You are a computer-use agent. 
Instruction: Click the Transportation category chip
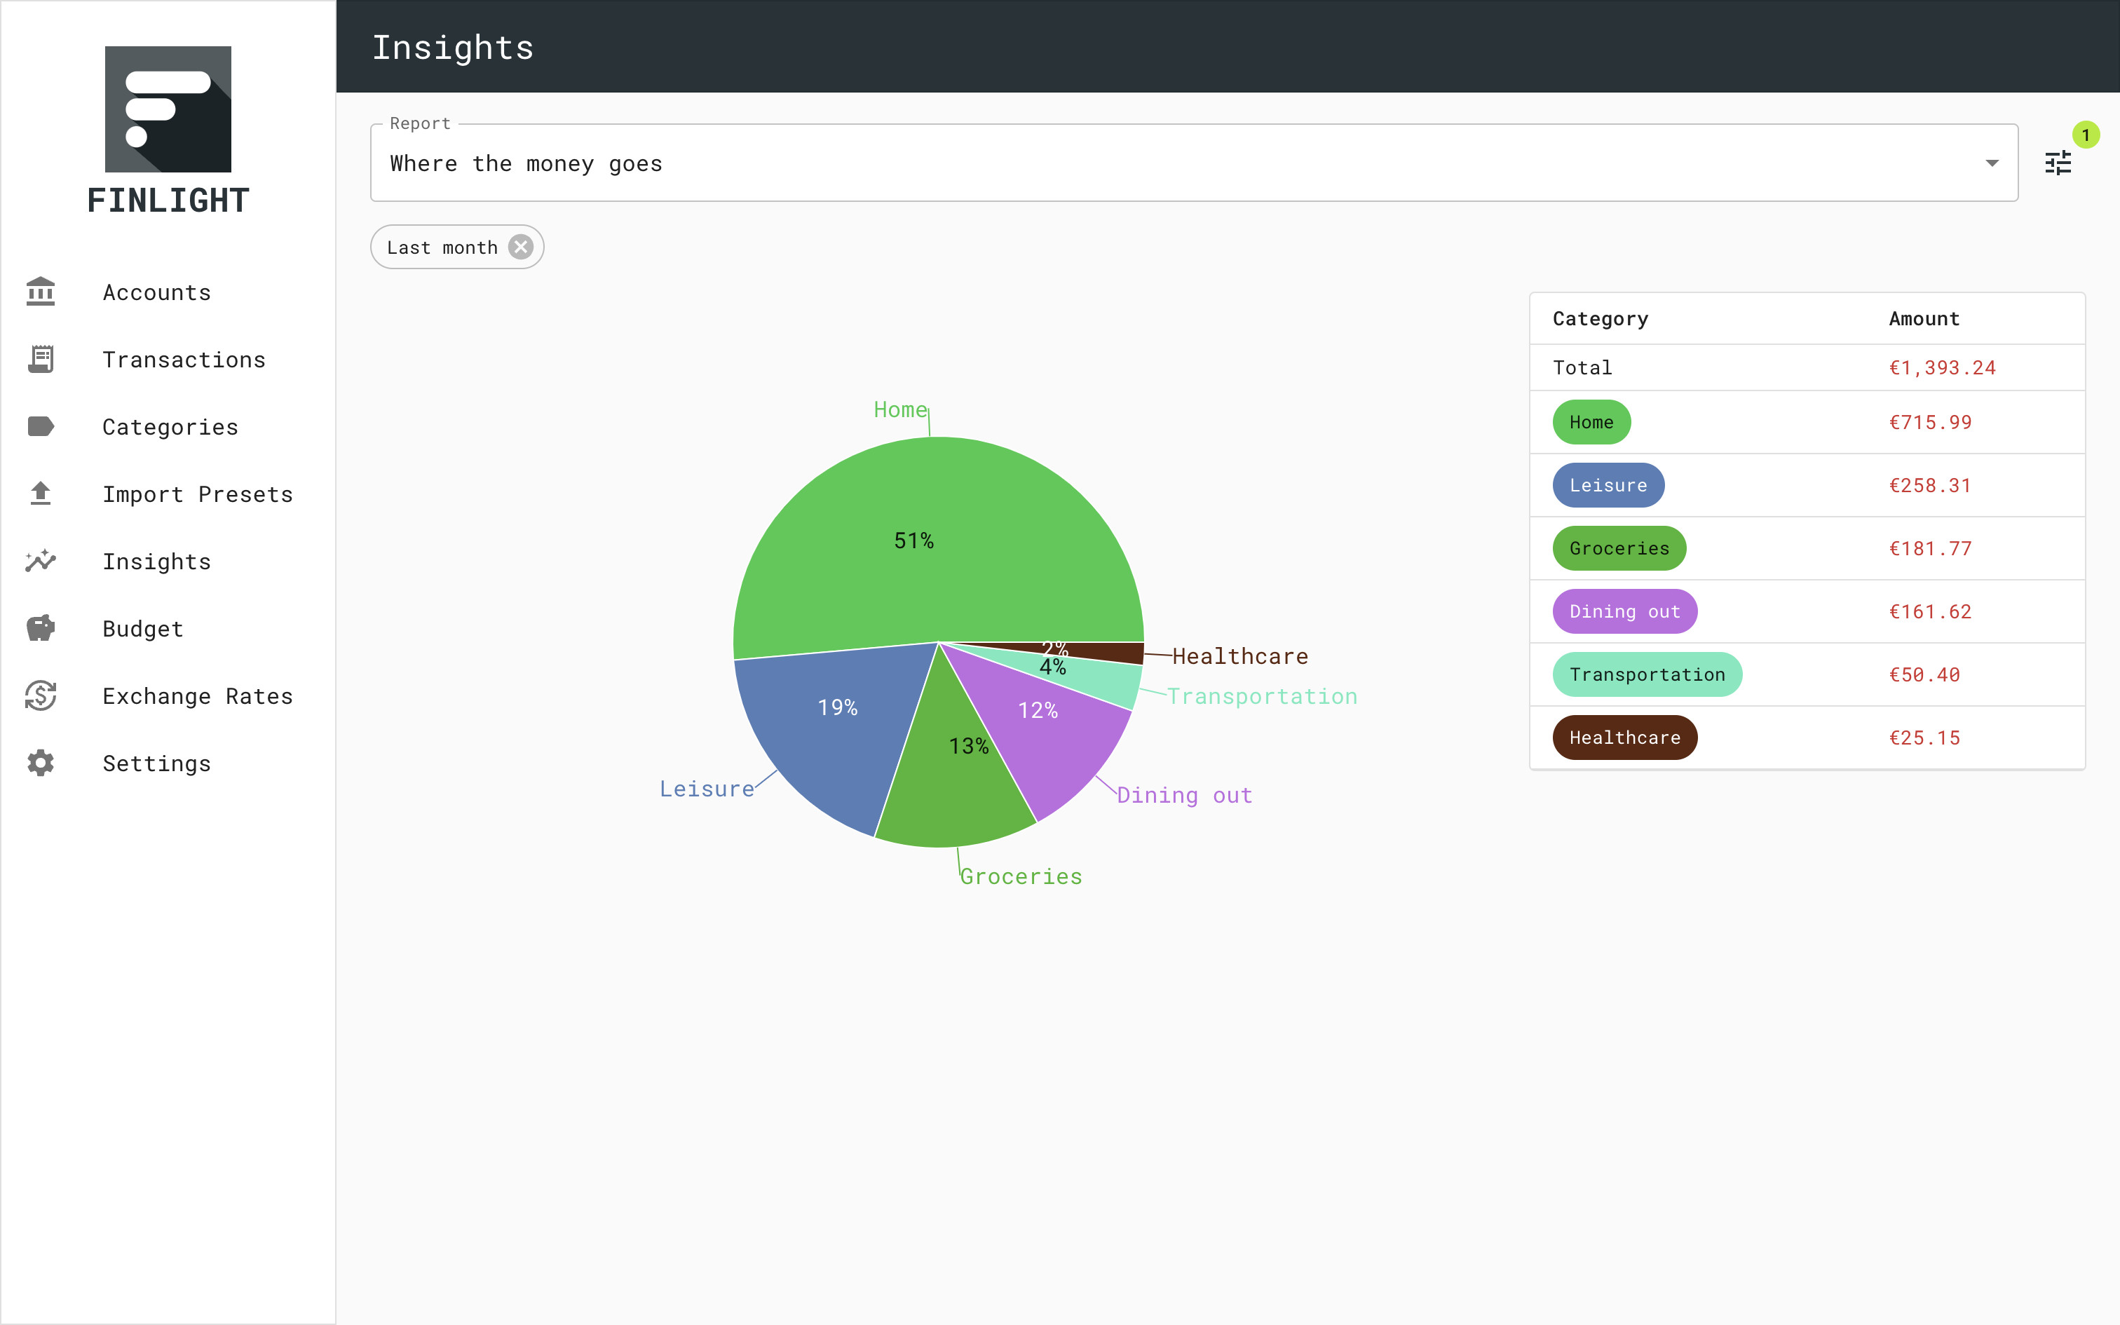click(x=1646, y=674)
